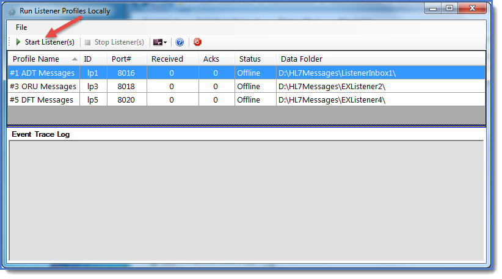
Task: Minimize the Run Listener Profiles window
Action: [x=433, y=9]
